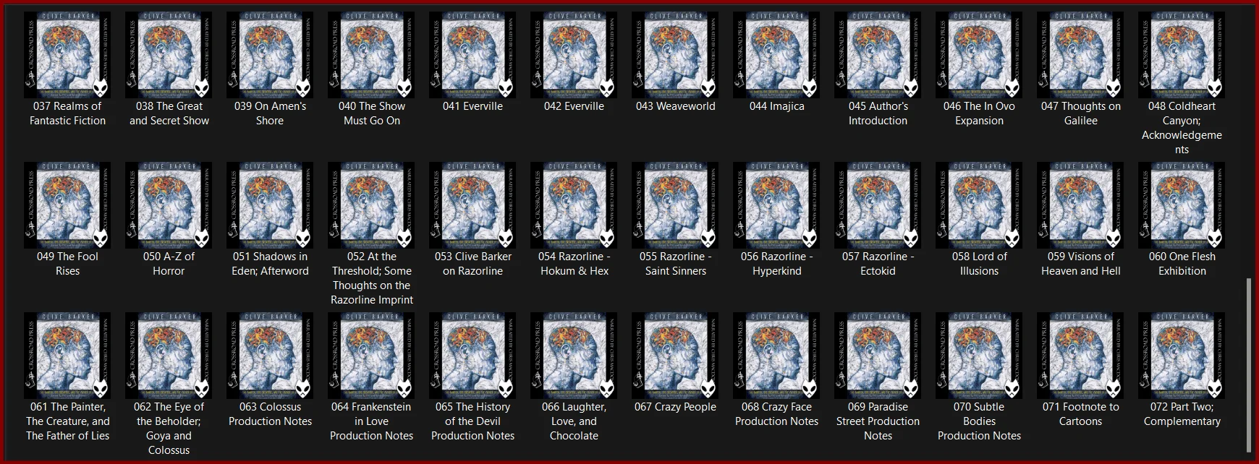Click the 047 Thoughts on Galilee cover
The width and height of the screenshot is (1259, 464).
click(1080, 55)
